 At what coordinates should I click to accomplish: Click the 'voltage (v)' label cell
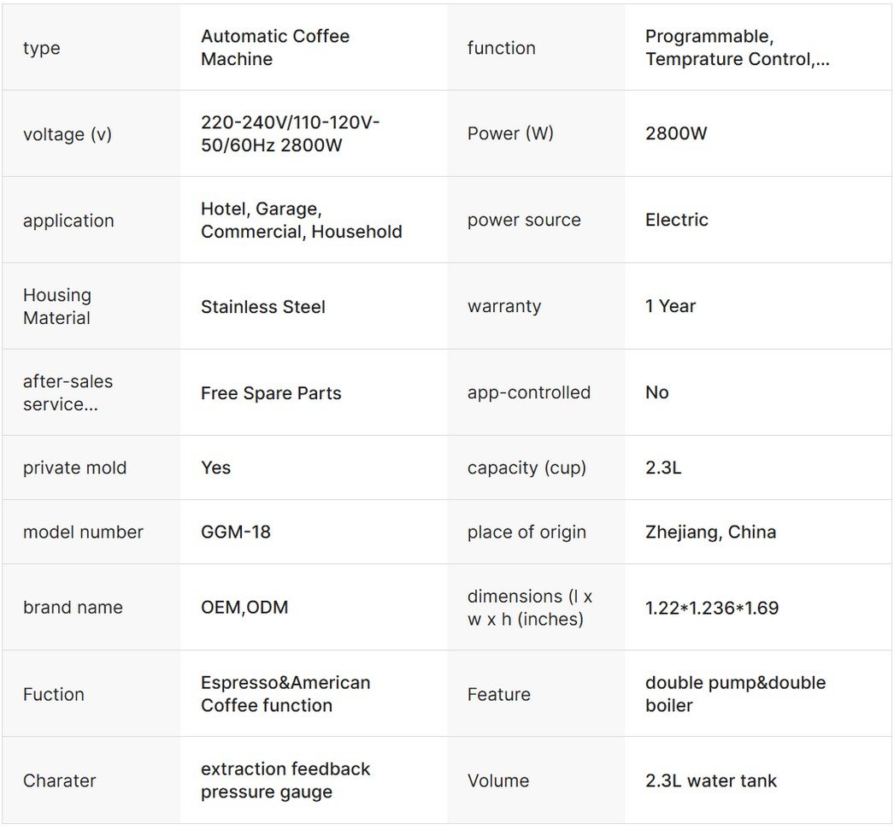pyautogui.click(x=67, y=134)
